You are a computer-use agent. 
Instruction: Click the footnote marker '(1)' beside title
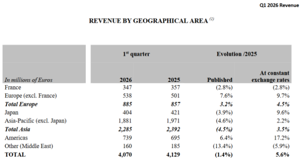(212, 19)
